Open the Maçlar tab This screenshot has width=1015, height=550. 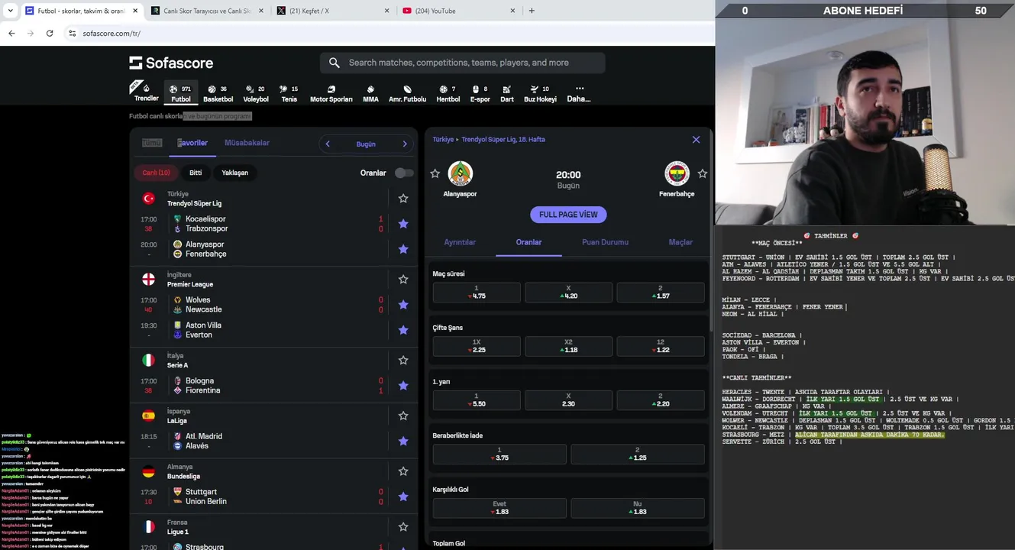pos(680,242)
